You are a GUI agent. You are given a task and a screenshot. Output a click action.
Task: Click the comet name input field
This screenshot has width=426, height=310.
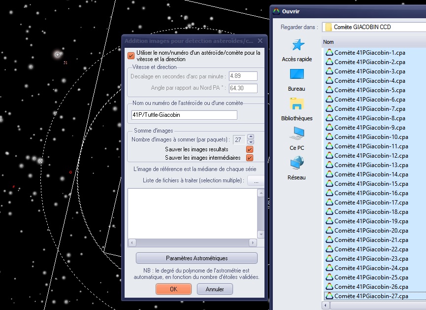184,115
